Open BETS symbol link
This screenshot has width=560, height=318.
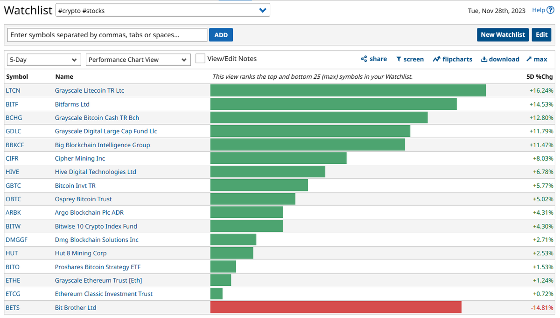pos(13,308)
